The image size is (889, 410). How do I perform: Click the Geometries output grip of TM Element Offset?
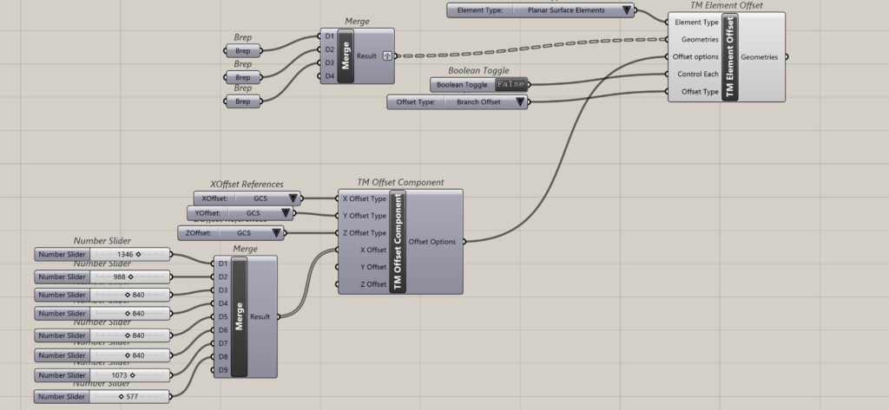(x=787, y=56)
